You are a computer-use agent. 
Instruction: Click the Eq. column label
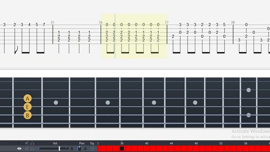click(92, 143)
